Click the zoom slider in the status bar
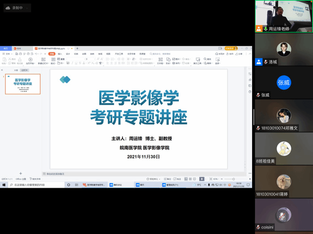 coord(233,179)
